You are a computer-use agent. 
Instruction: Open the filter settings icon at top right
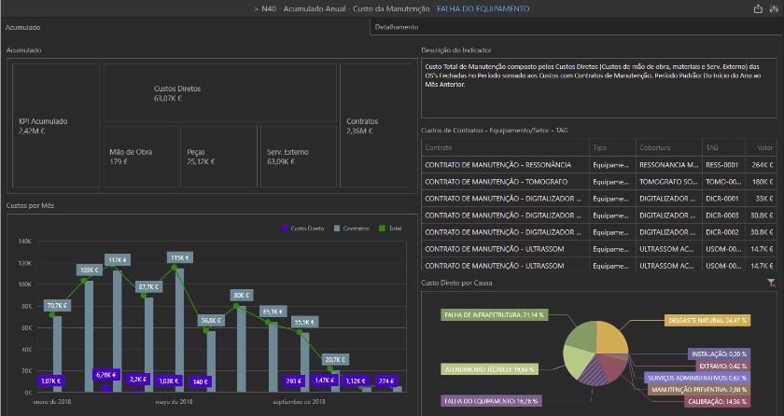tap(774, 8)
